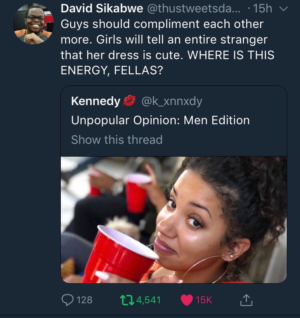The width and height of the screenshot is (300, 318).
Task: Click the 128 replies count
Action: 84,300
